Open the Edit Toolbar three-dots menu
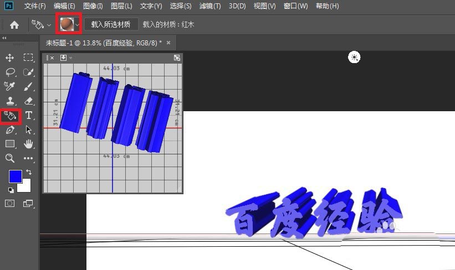Screen dimensions: 455x270 point(28,158)
